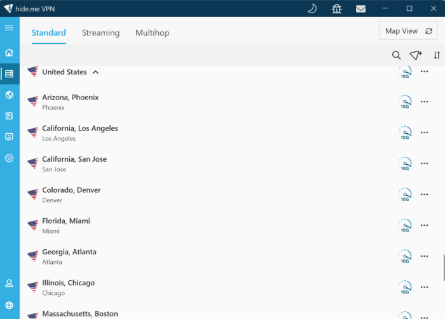Open the news document sidebar icon
The width and height of the screenshot is (445, 319).
[x=9, y=116]
